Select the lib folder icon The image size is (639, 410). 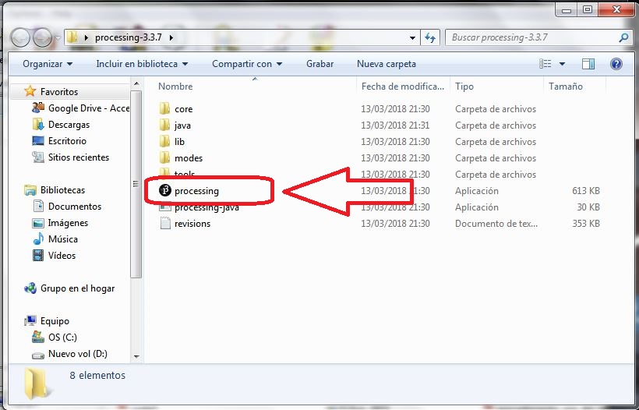[x=164, y=141]
